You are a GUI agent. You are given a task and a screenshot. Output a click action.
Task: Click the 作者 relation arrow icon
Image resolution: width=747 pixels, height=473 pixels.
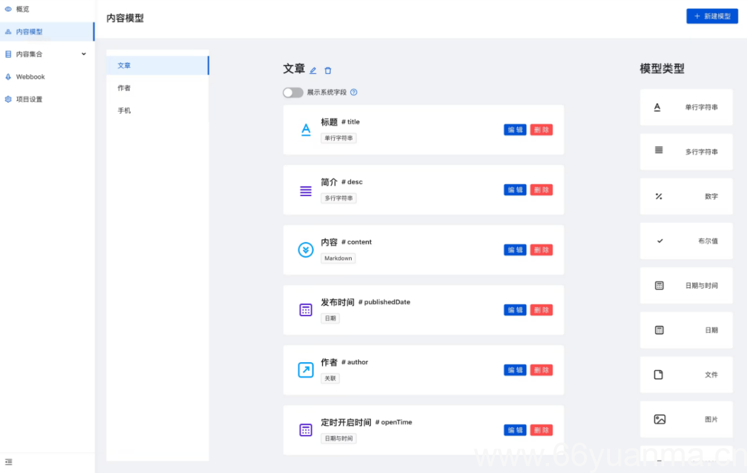click(306, 370)
